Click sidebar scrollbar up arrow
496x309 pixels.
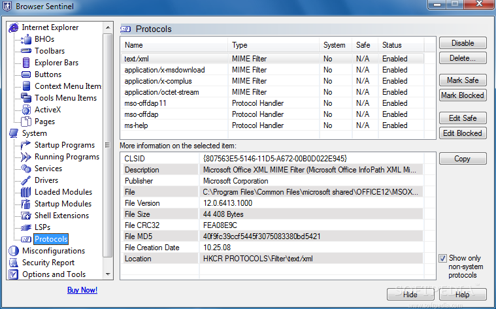point(108,27)
